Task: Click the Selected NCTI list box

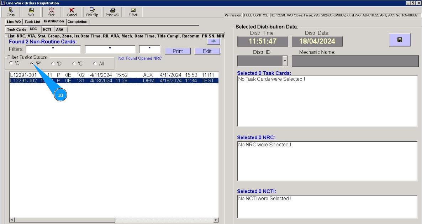Action: click(327, 207)
